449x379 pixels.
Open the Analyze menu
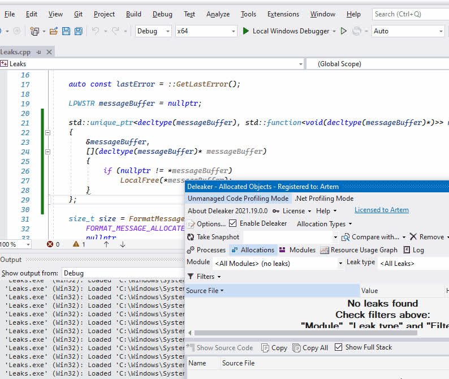point(218,14)
